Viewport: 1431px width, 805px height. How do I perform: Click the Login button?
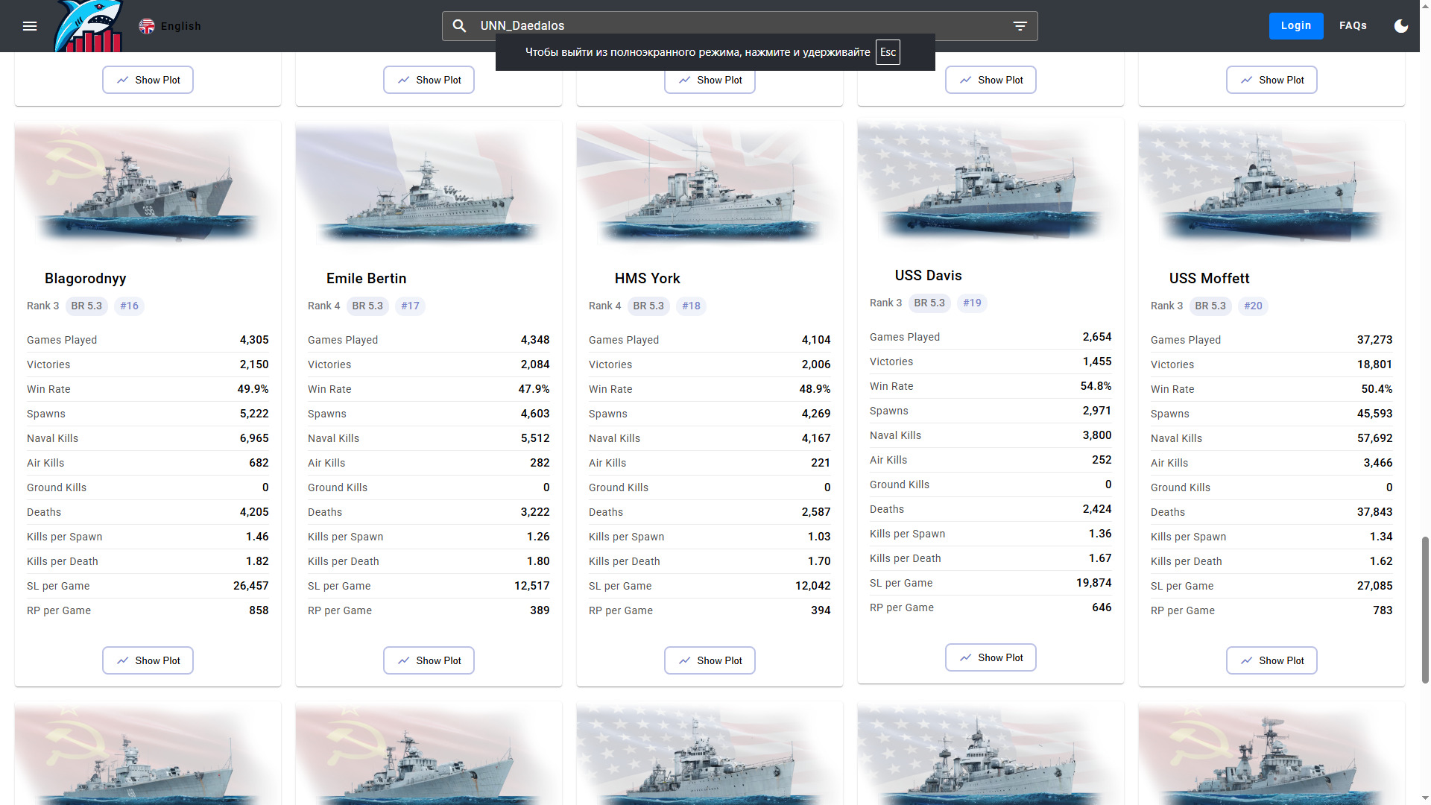tap(1296, 26)
